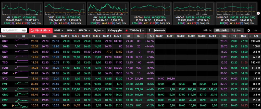
Task: Open the Chứng quyền tab
Action: 115,30
